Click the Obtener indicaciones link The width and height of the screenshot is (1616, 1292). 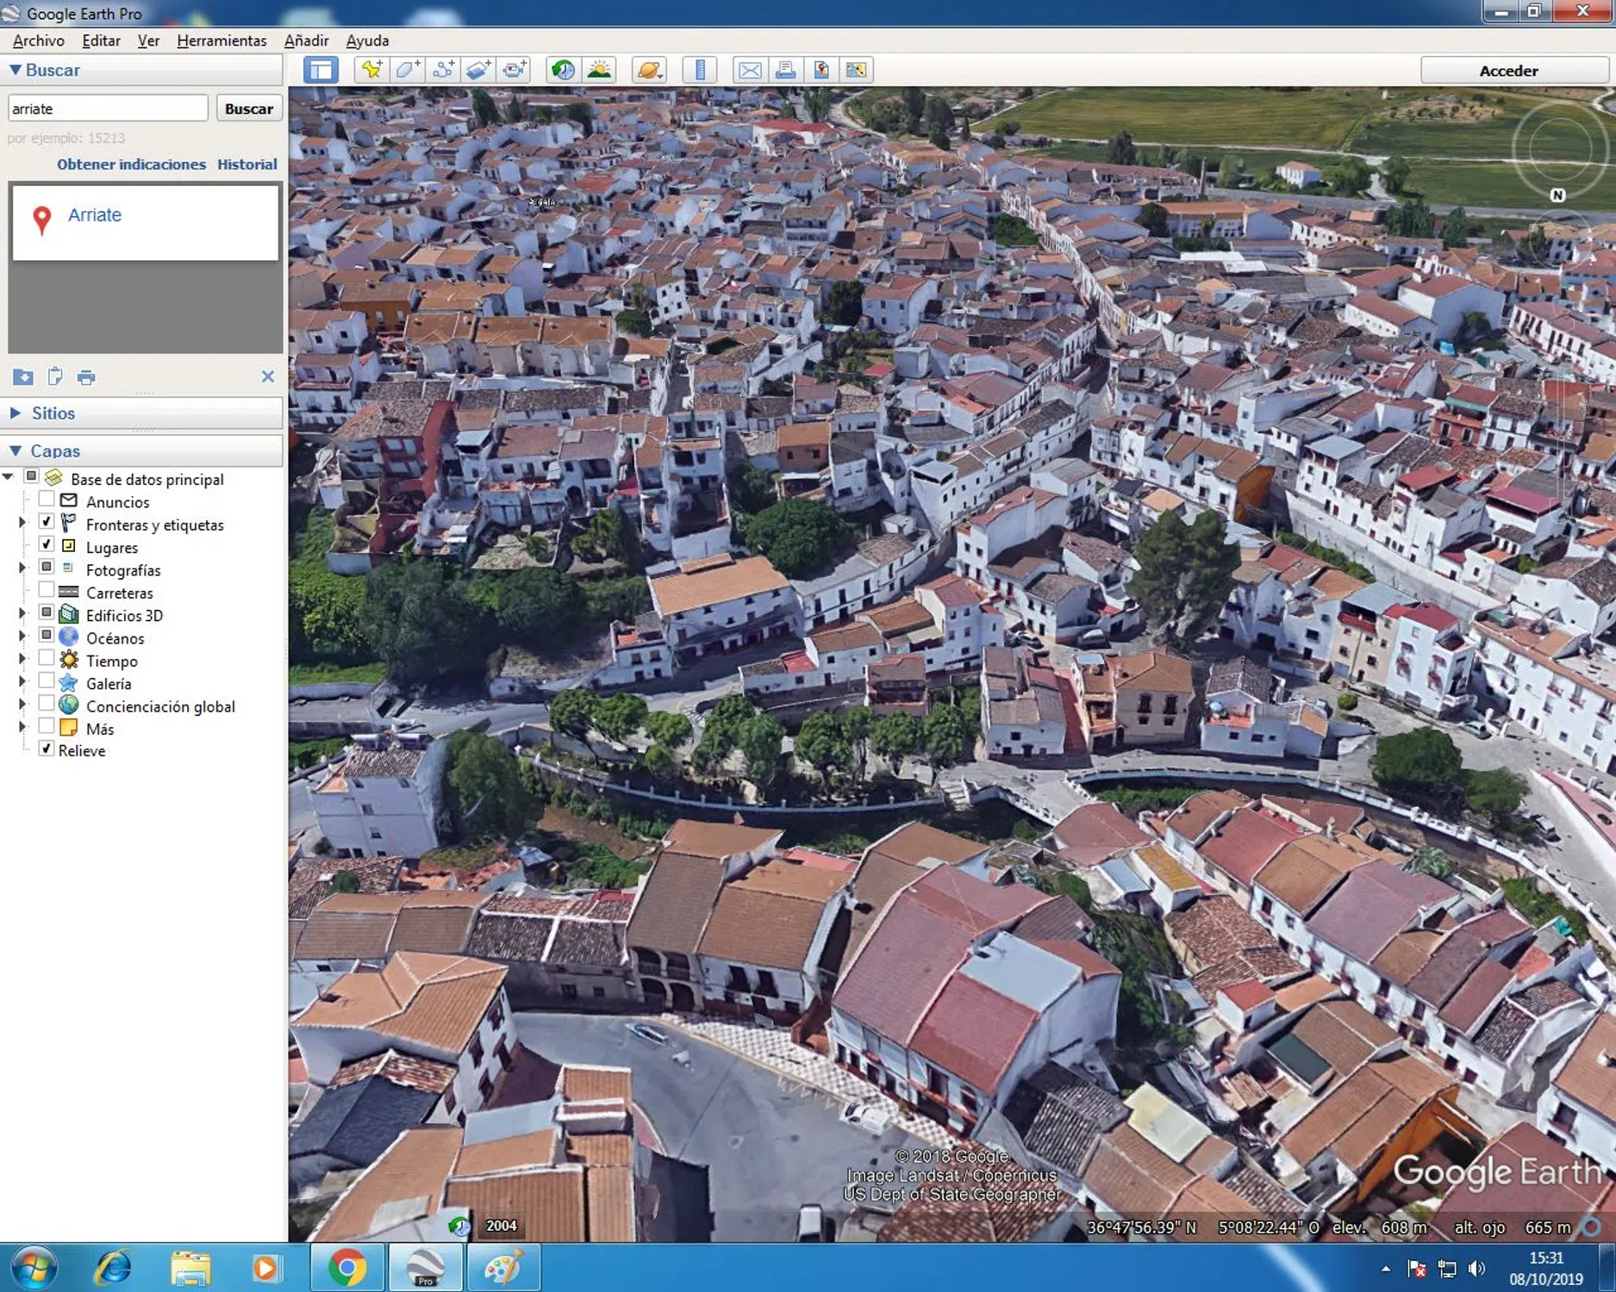click(131, 164)
